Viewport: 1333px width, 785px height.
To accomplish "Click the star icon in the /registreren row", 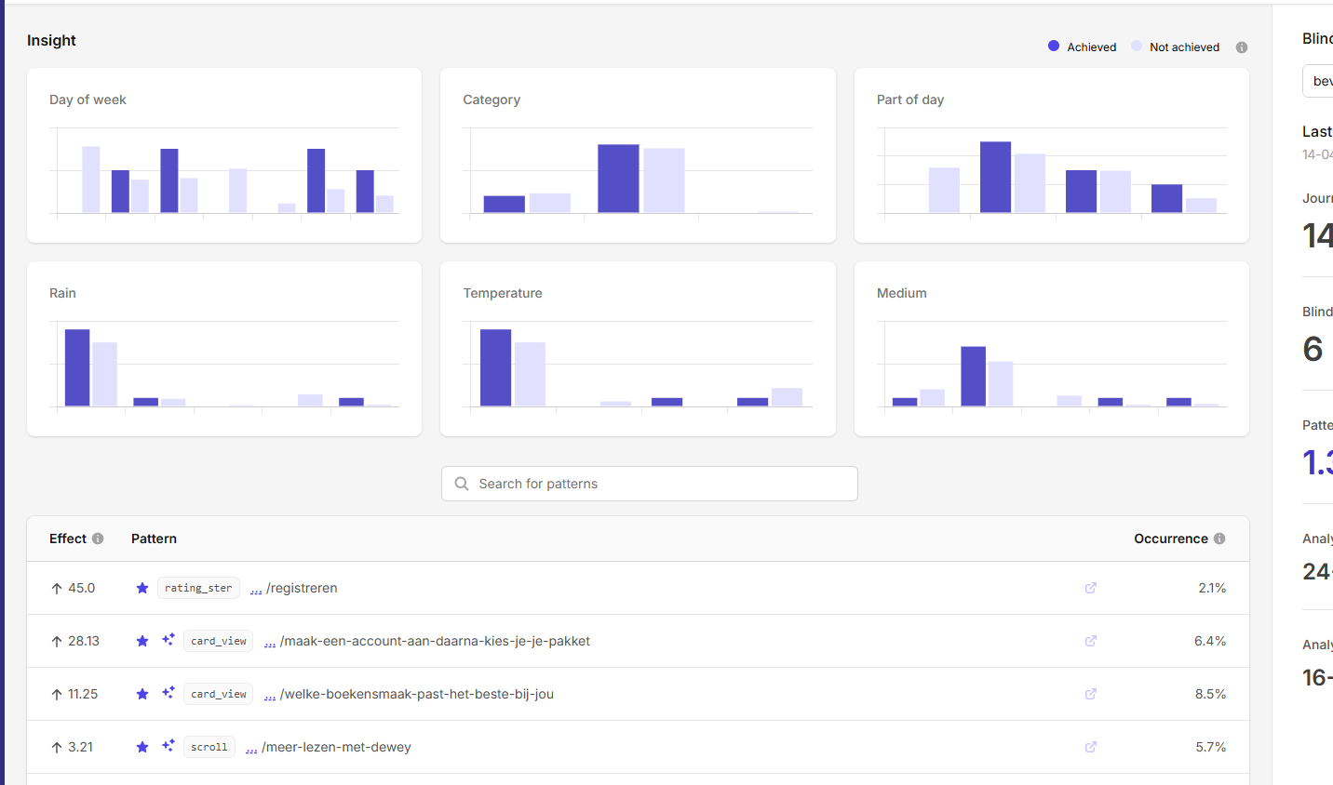I will pos(142,588).
